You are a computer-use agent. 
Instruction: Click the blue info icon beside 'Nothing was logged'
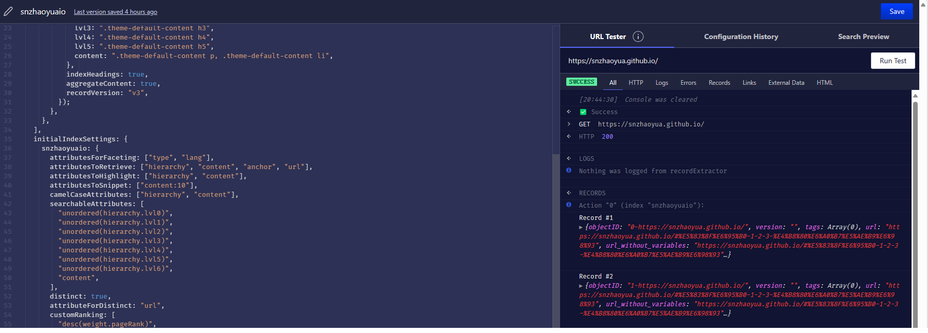[569, 171]
